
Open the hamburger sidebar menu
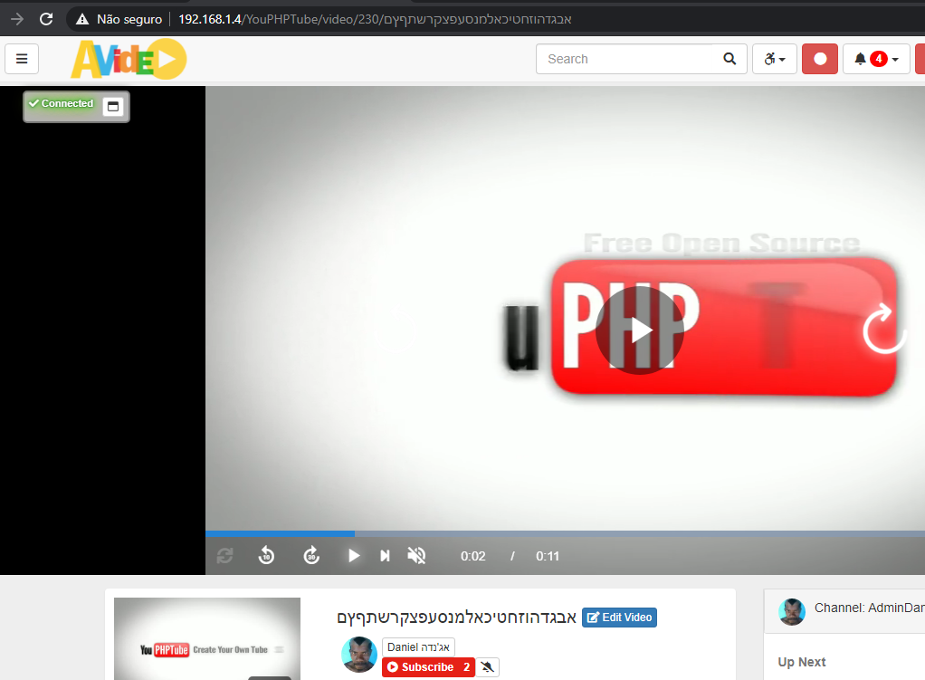click(22, 59)
